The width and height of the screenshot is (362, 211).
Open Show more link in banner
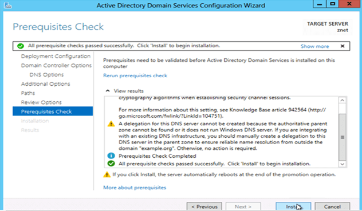(x=314, y=46)
